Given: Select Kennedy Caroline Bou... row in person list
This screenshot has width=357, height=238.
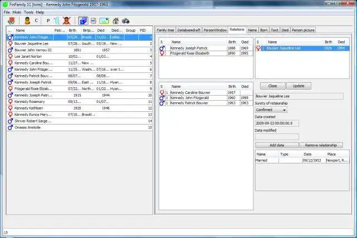Looking at the screenshot, I should coord(79,63).
